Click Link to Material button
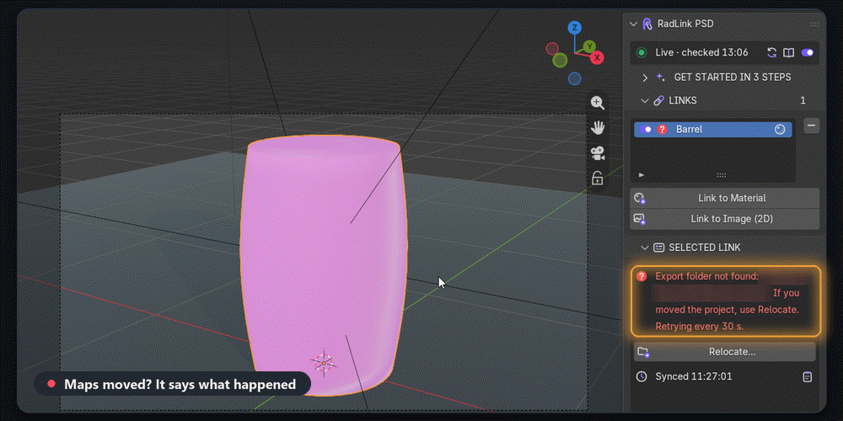This screenshot has height=421, width=843. pos(725,198)
